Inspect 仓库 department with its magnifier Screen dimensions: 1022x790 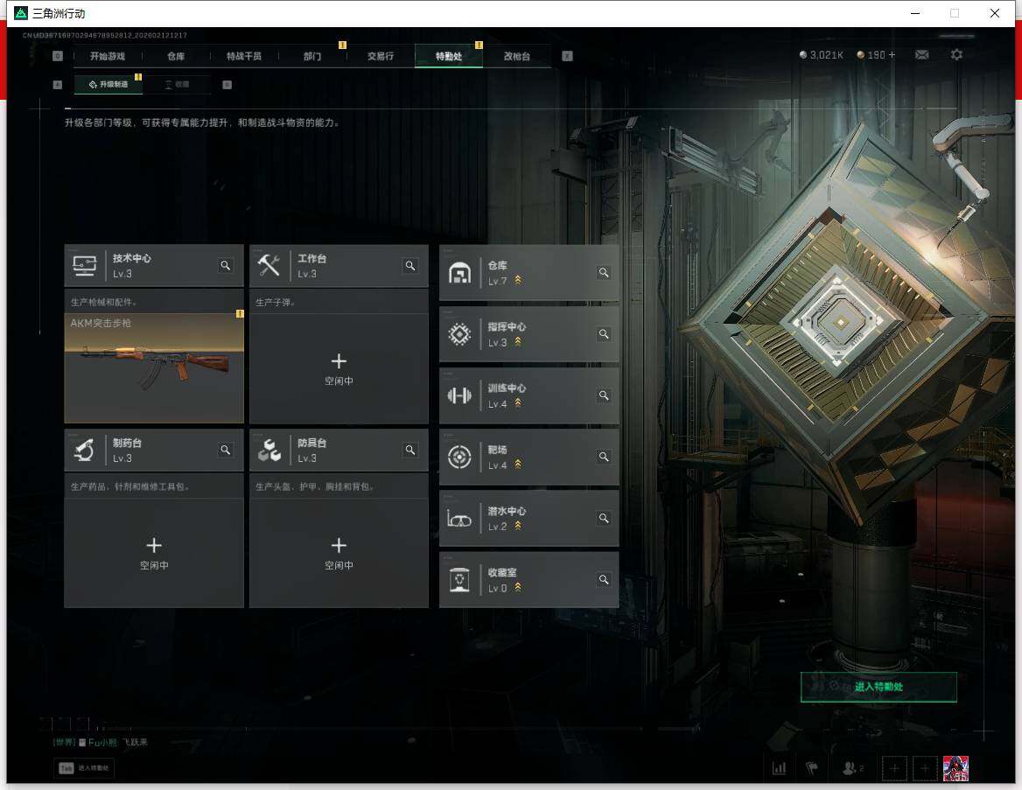tap(604, 272)
